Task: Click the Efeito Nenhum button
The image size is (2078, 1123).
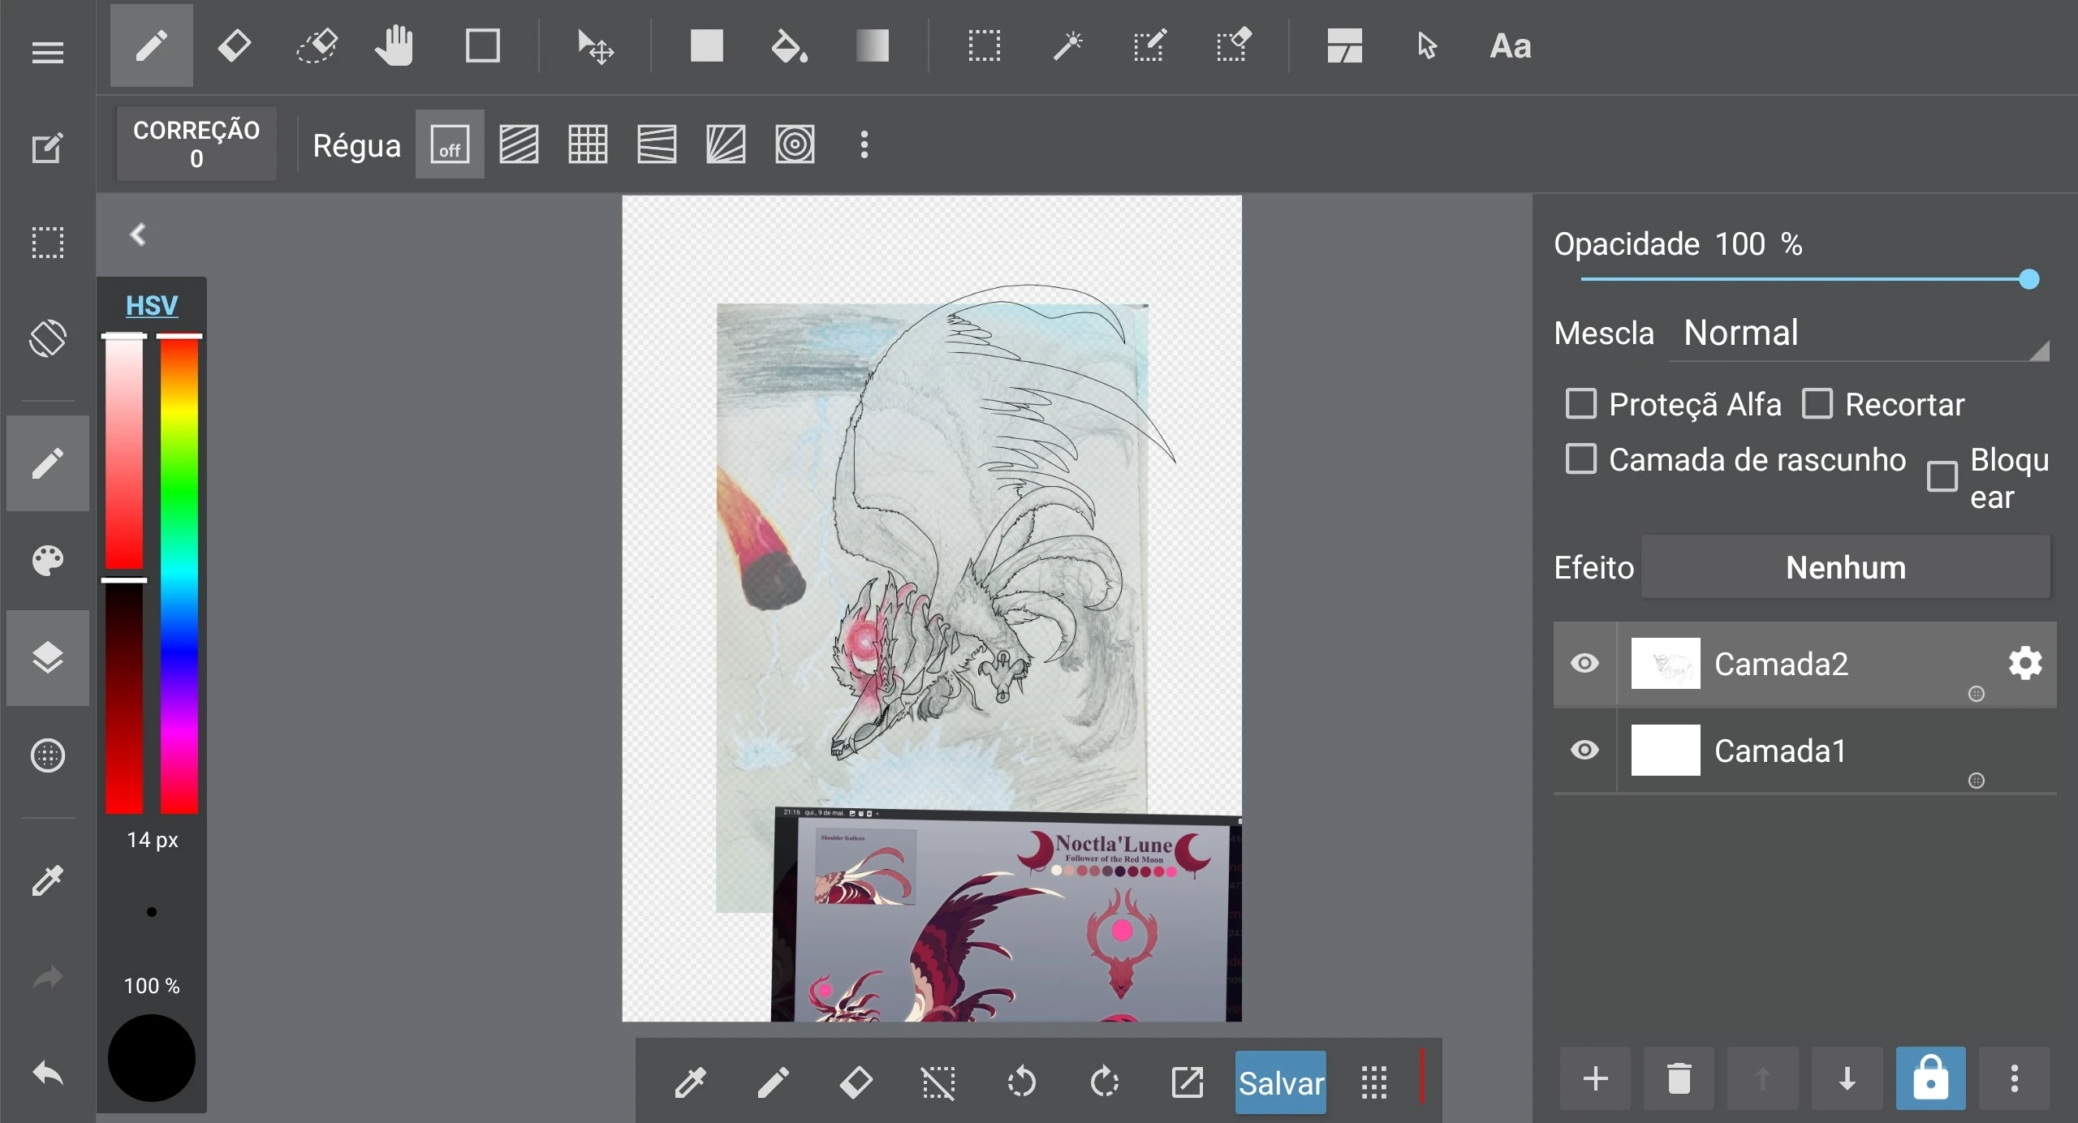Action: pos(1845,568)
